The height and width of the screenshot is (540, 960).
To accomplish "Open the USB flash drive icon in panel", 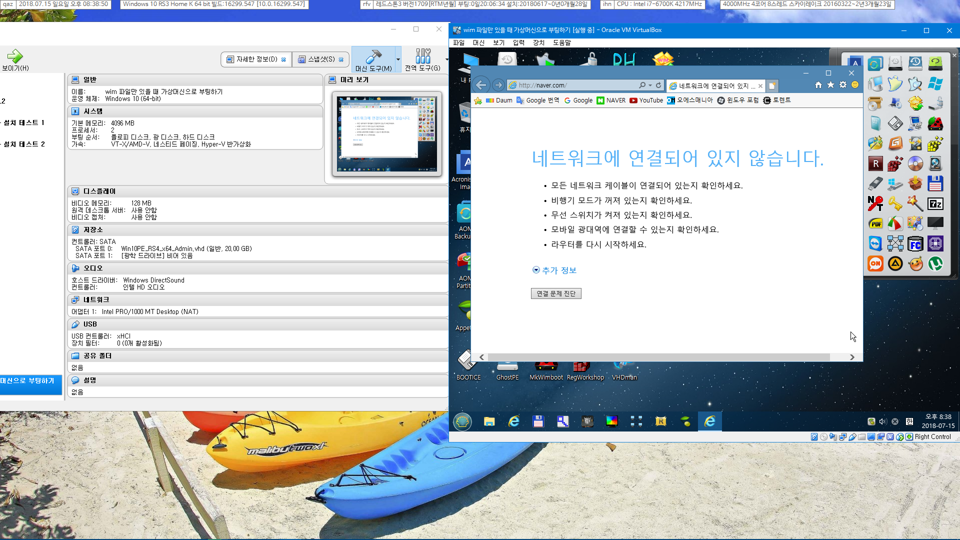I will [875, 183].
